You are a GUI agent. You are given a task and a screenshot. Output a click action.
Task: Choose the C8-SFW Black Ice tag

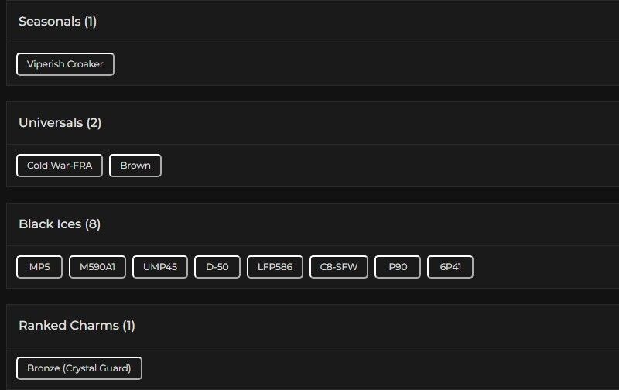pos(339,267)
